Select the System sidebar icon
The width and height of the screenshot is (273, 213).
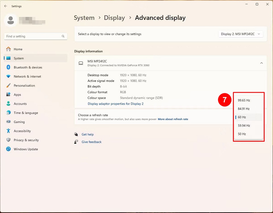(8, 58)
